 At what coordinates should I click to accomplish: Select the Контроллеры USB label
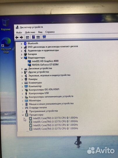click(39, 93)
